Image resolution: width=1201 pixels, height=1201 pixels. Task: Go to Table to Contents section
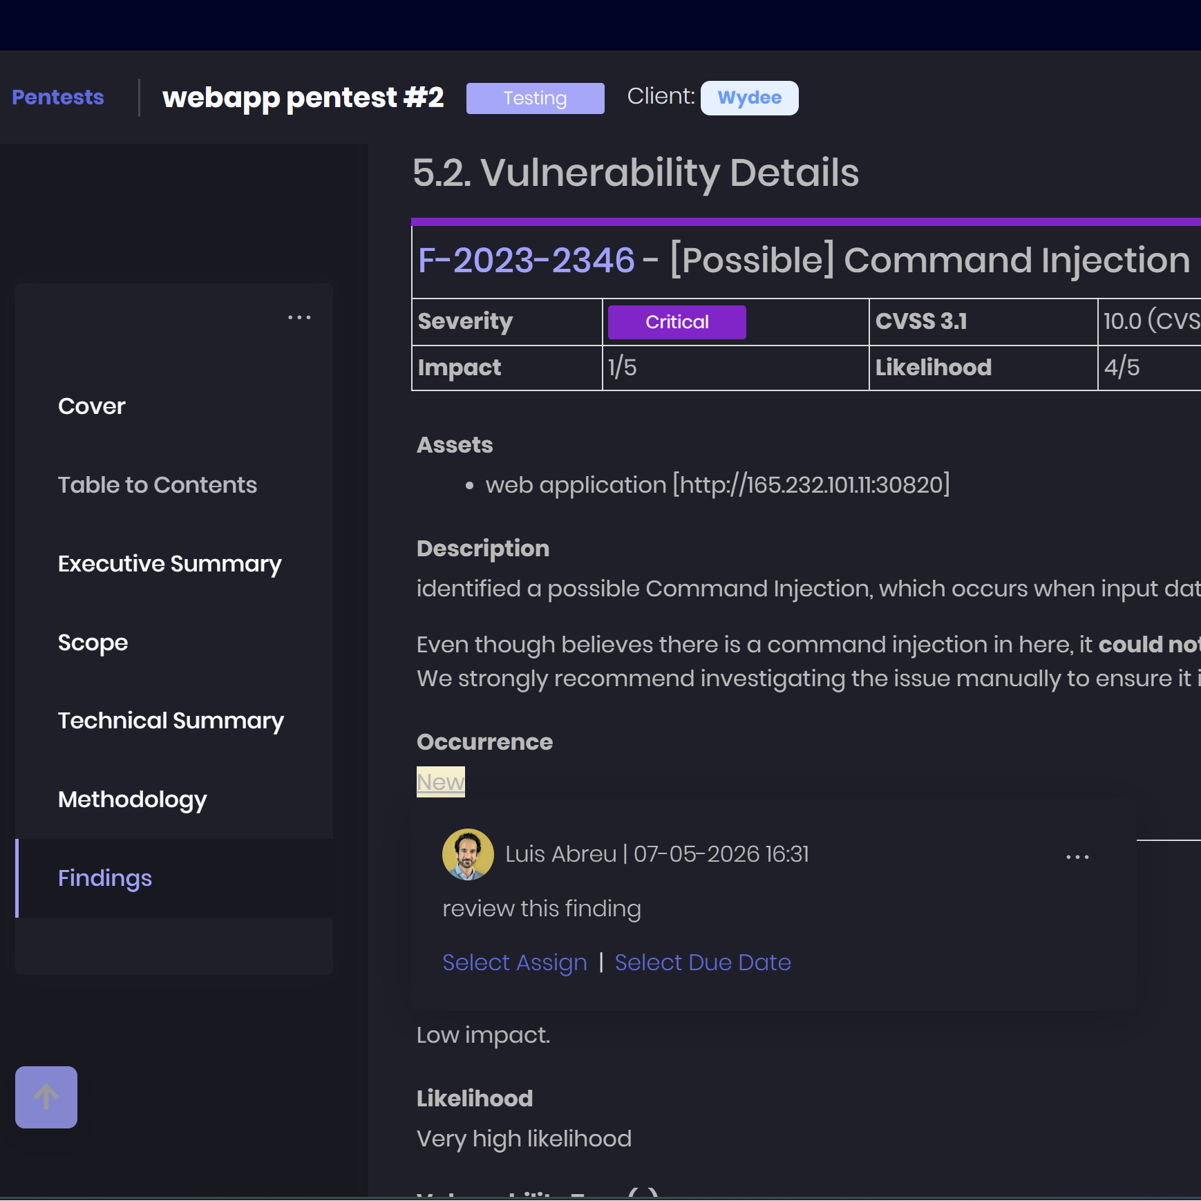pyautogui.click(x=158, y=485)
